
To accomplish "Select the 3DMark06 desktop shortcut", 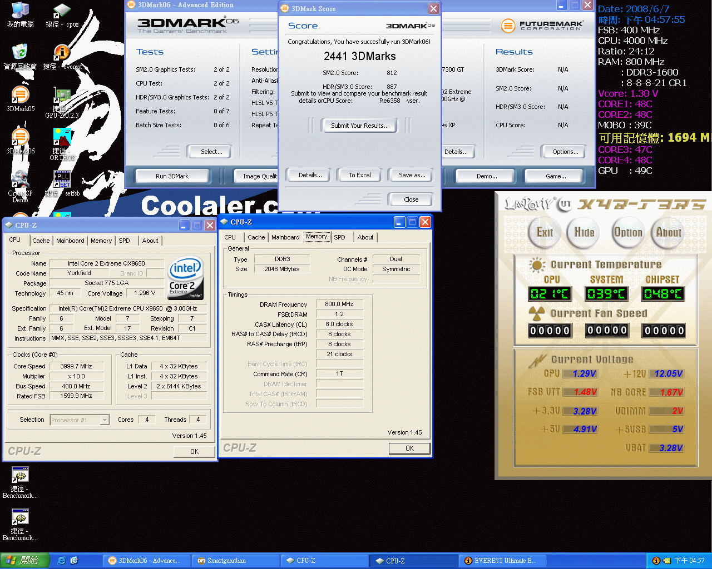I will pyautogui.click(x=20, y=141).
